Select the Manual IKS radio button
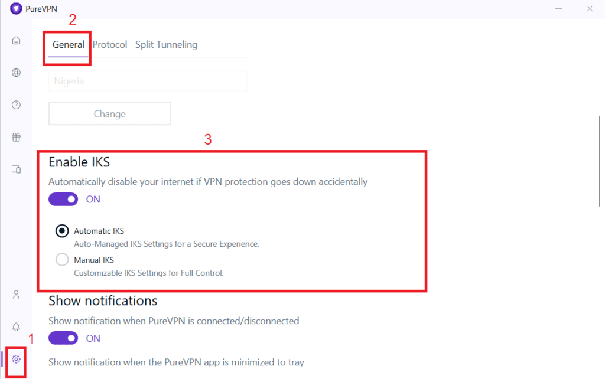Image resolution: width=605 pixels, height=379 pixels. 62,260
